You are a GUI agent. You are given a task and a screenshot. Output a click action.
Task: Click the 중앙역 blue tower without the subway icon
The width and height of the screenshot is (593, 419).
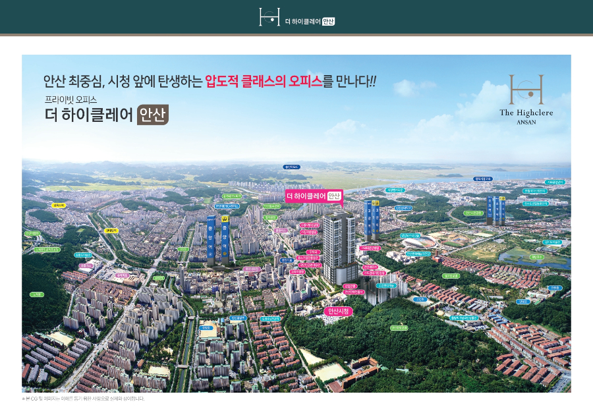tap(211, 240)
